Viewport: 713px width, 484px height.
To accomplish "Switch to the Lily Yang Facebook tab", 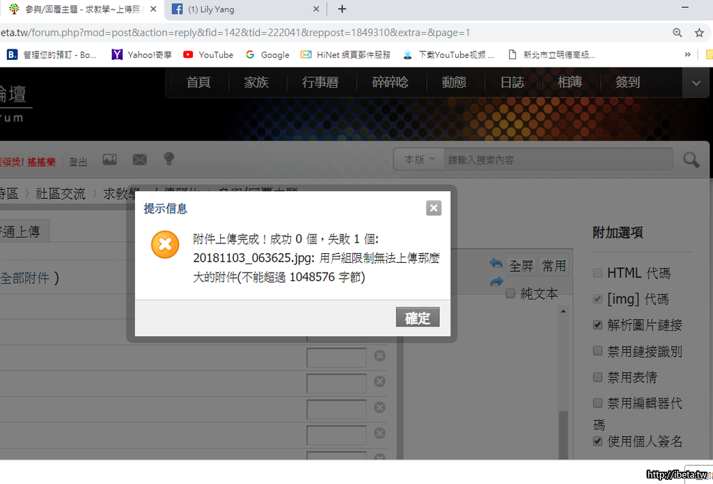I will pos(237,10).
